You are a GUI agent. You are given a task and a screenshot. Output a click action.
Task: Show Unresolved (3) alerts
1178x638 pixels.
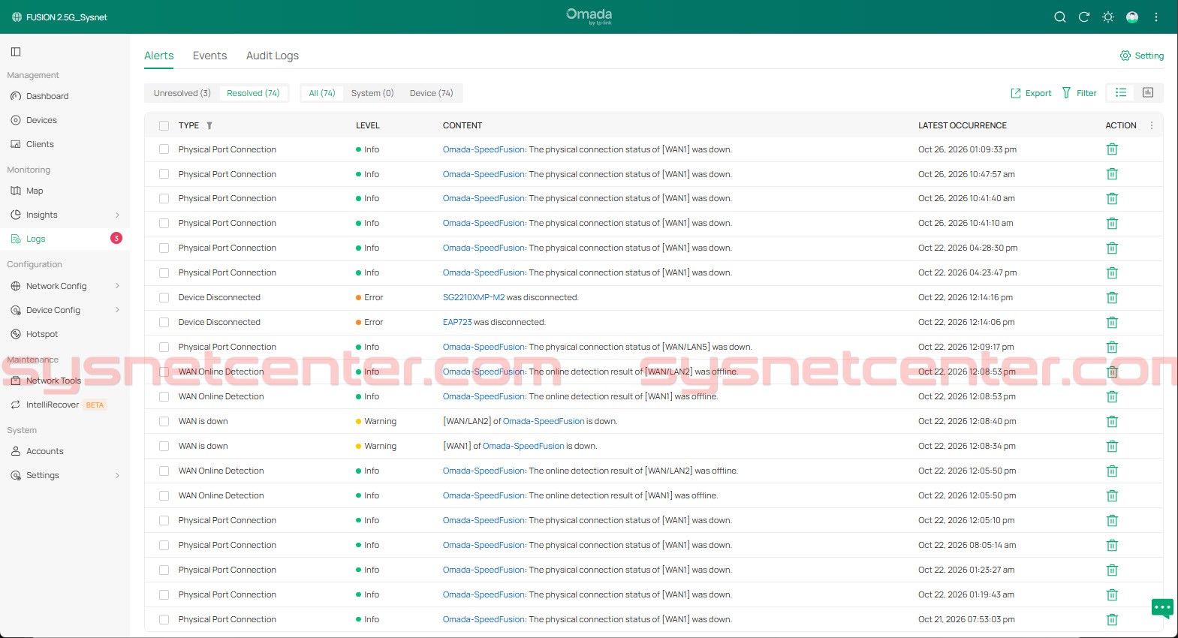[x=182, y=93]
